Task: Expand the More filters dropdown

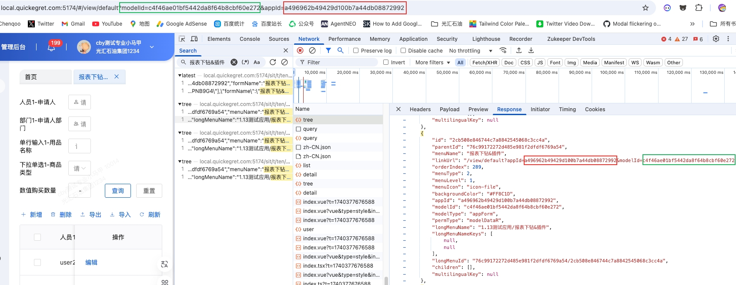Action: click(433, 62)
